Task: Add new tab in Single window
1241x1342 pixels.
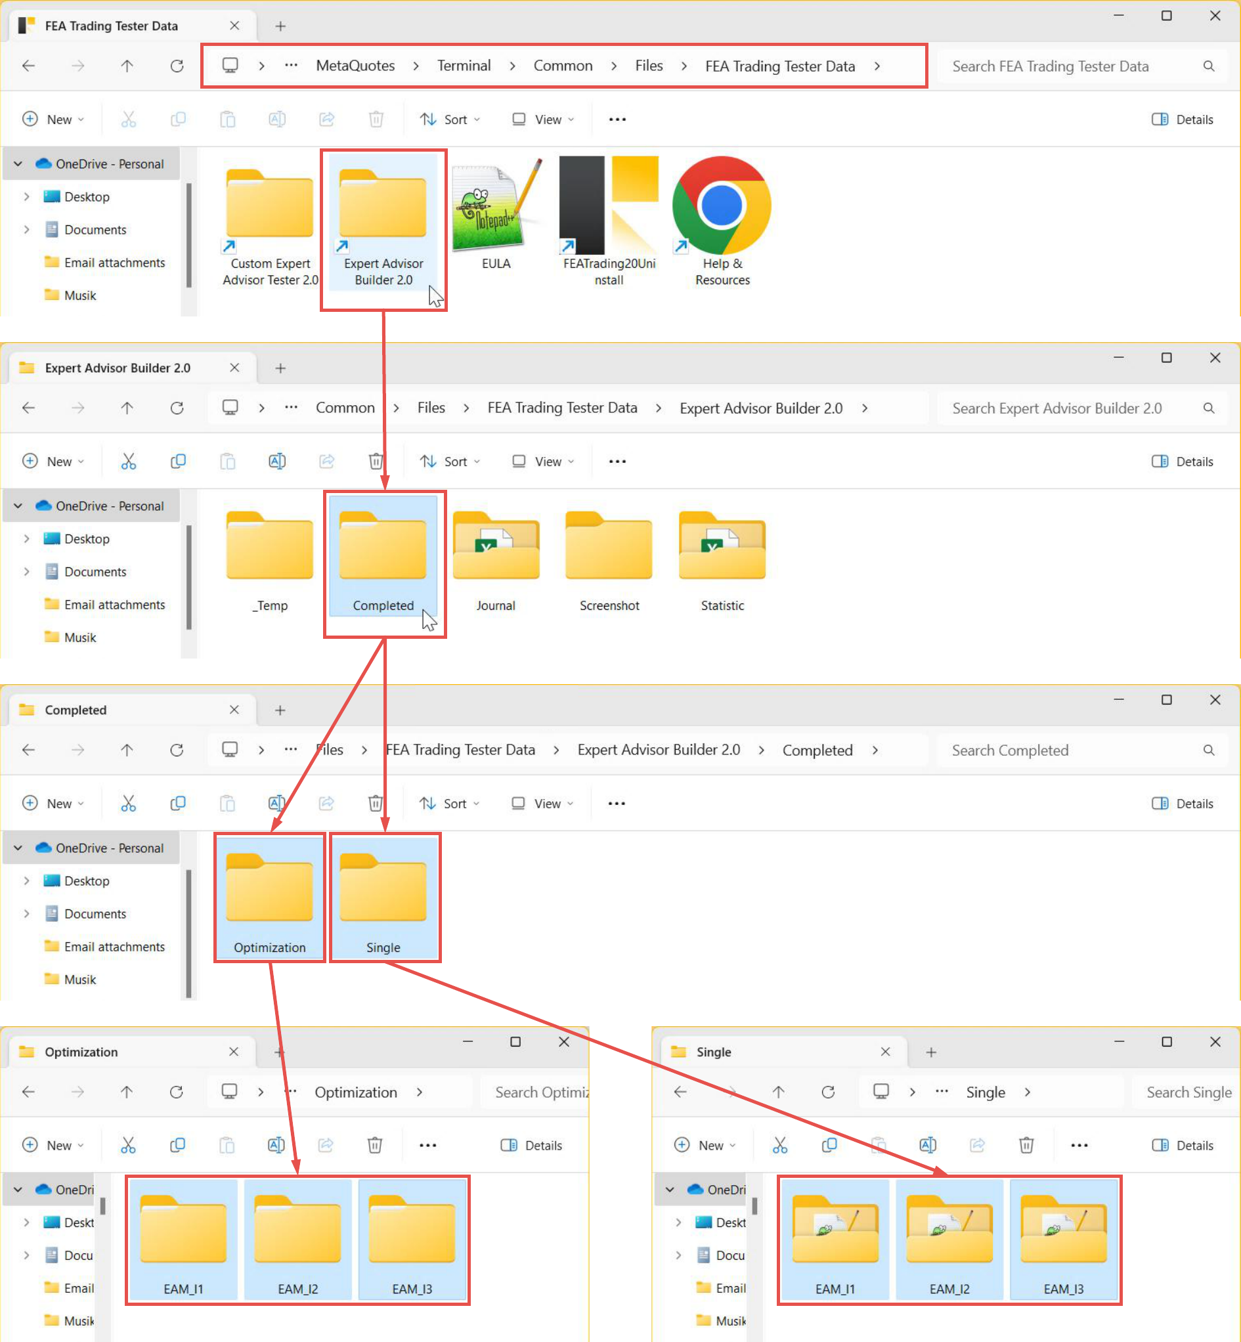Action: (931, 1052)
